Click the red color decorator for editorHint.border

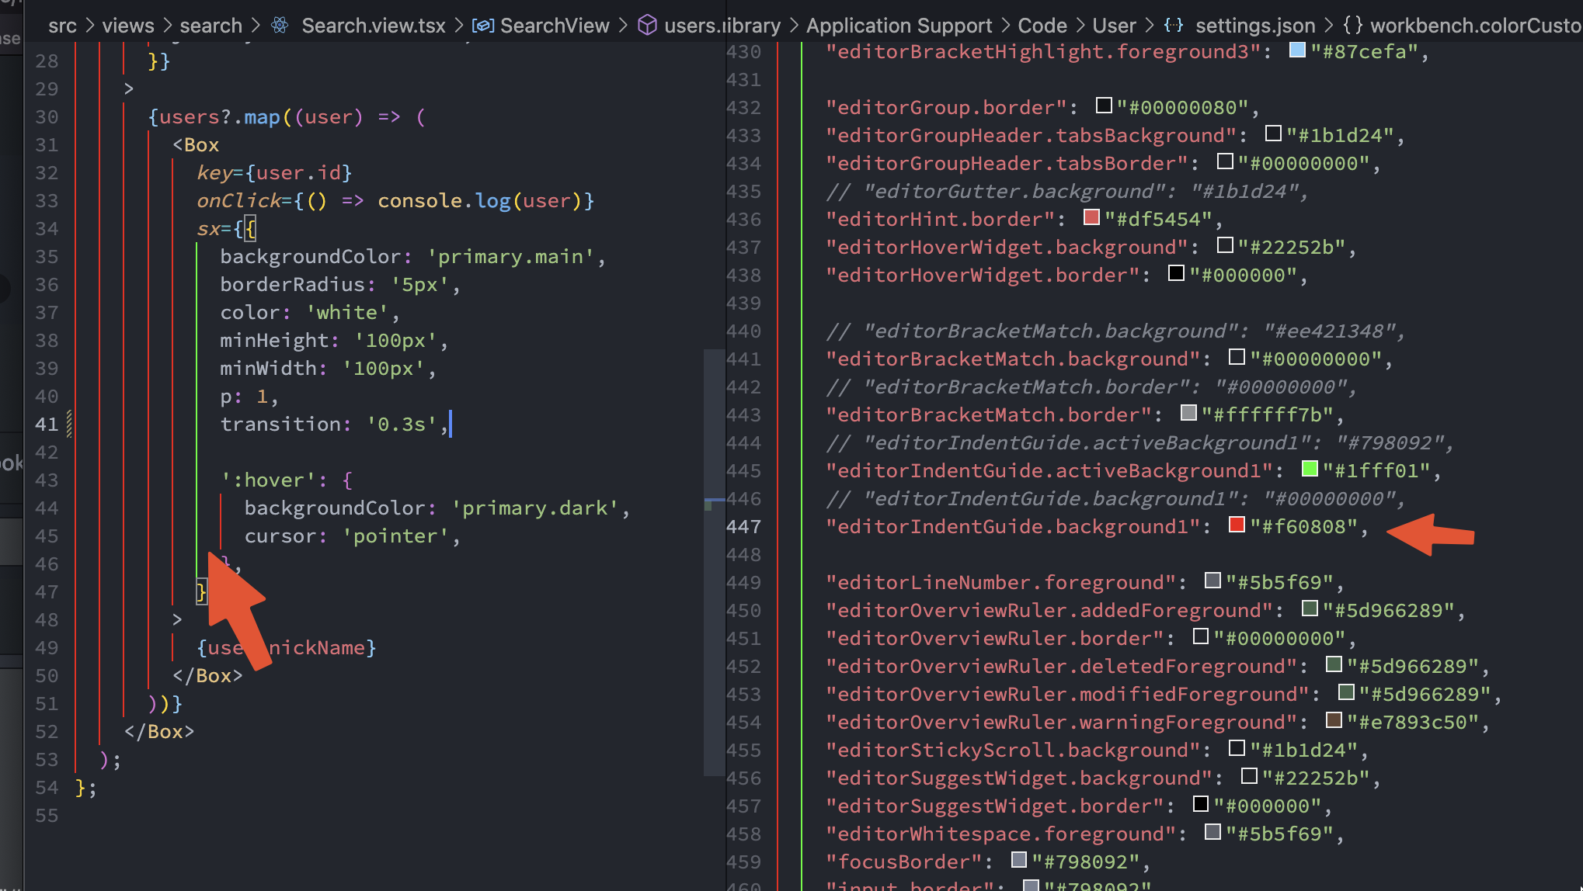point(1091,217)
